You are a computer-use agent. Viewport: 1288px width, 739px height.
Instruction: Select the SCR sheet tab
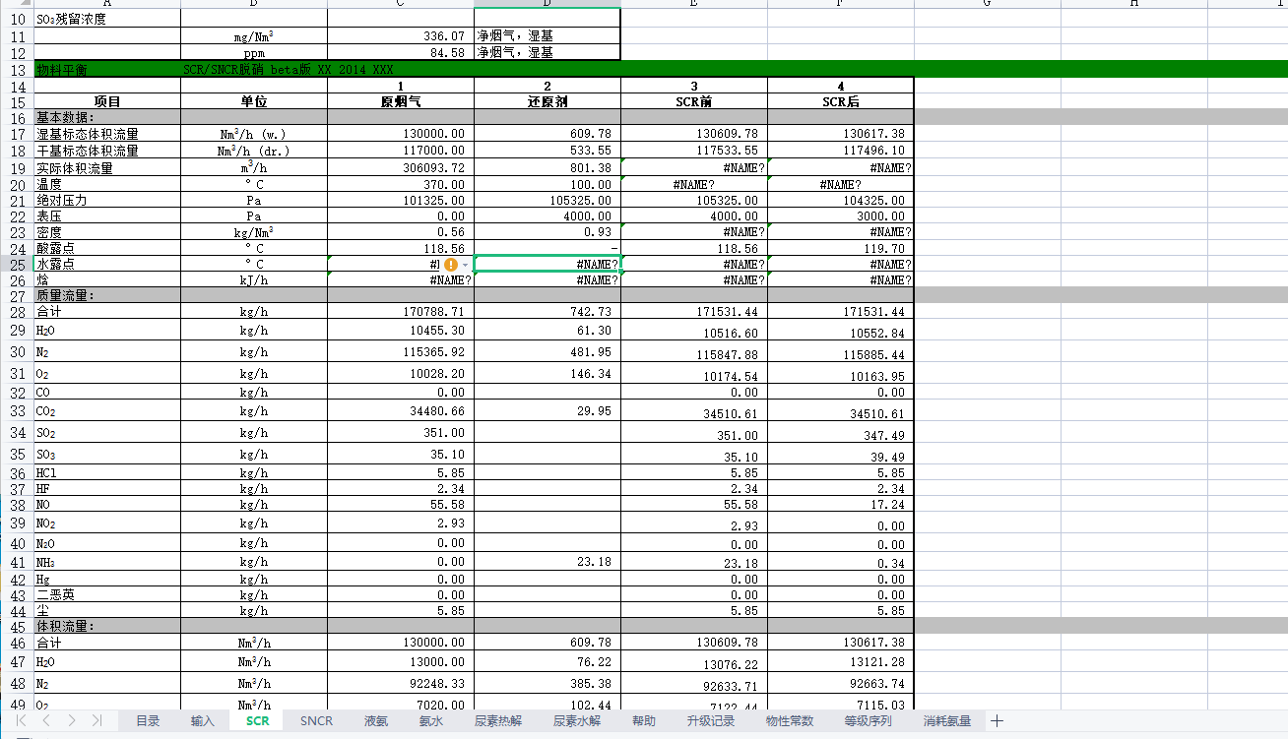click(257, 721)
